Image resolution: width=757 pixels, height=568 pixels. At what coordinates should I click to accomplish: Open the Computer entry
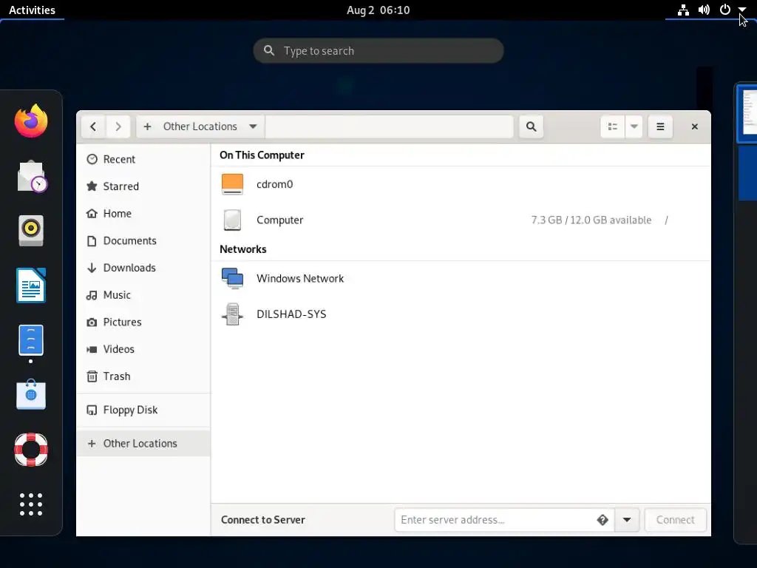tap(461, 220)
